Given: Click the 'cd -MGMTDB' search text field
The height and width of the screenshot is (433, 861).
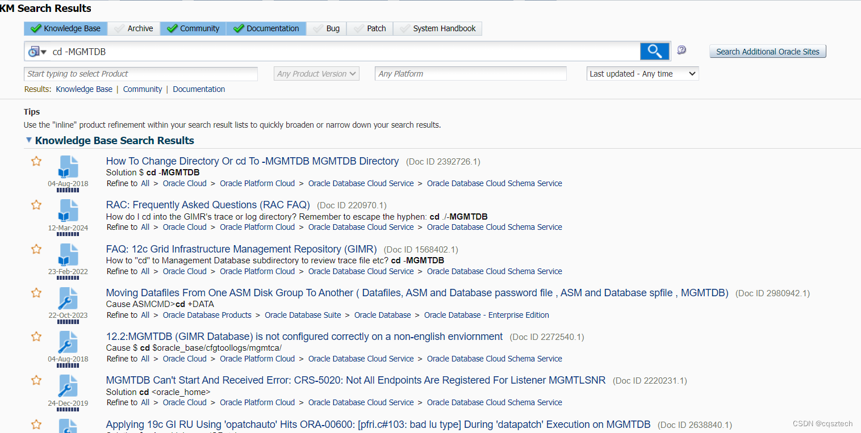Looking at the screenshot, I should click(x=344, y=52).
